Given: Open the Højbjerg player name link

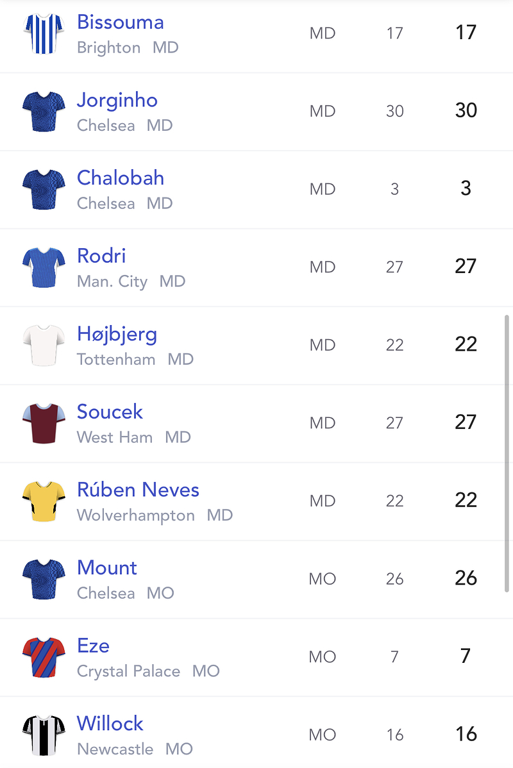Looking at the screenshot, I should [x=117, y=334].
